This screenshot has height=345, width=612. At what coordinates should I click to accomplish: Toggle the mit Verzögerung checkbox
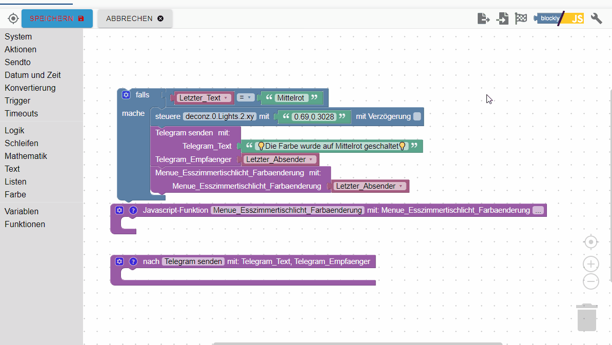click(417, 116)
